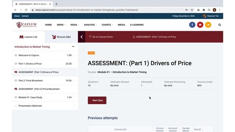Open Module 01: Case Study lesson
235x132 pixels.
[45, 97]
